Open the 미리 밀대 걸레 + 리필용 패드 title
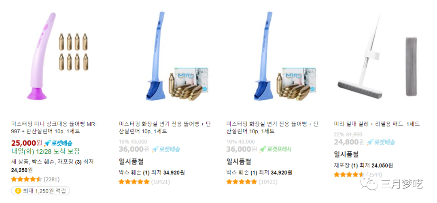The image size is (437, 203). pyautogui.click(x=377, y=124)
